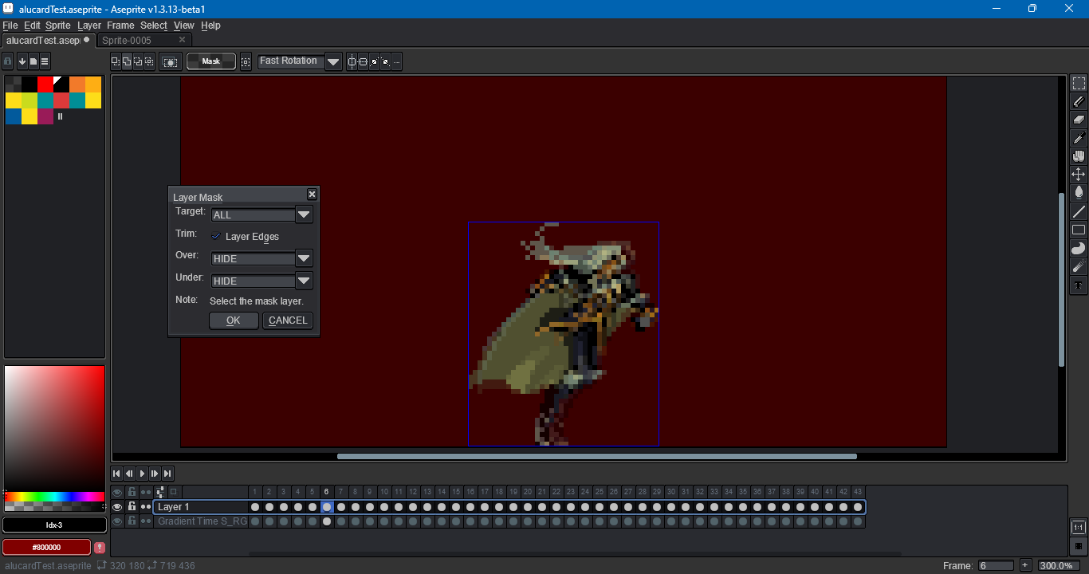Click the pivot visibility icon next to Mask

pos(246,61)
